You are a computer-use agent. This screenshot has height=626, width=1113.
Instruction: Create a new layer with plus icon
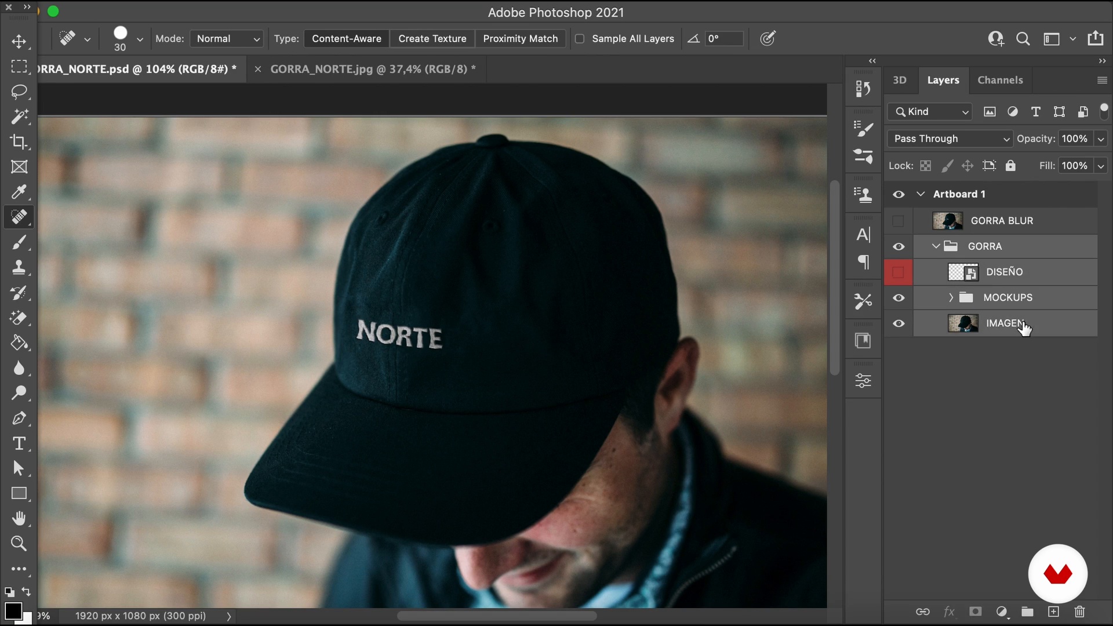tap(1053, 612)
